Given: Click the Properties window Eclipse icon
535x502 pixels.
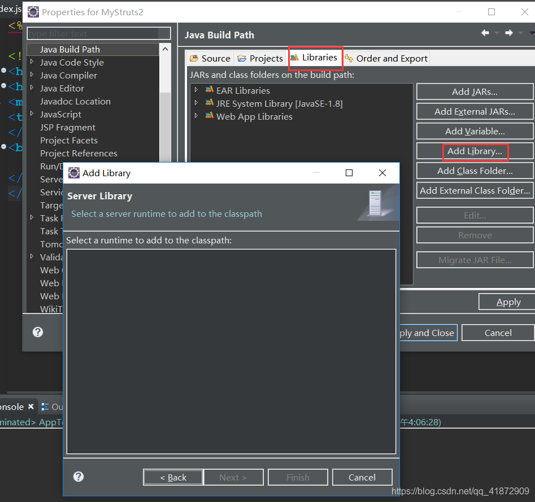Looking at the screenshot, I should point(33,12).
